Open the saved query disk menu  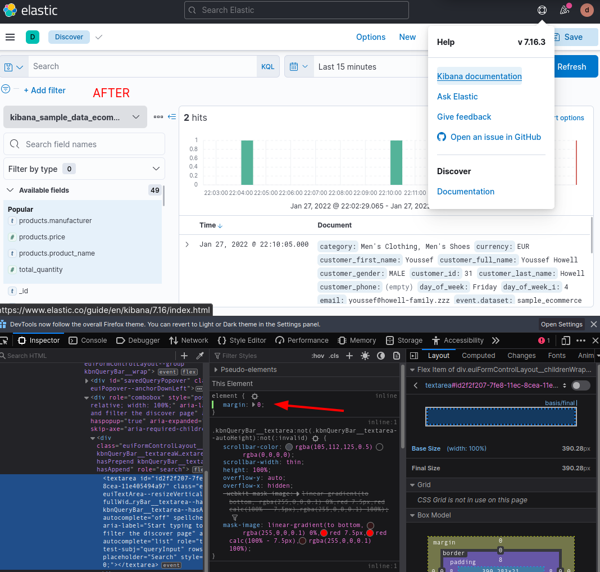[x=14, y=67]
